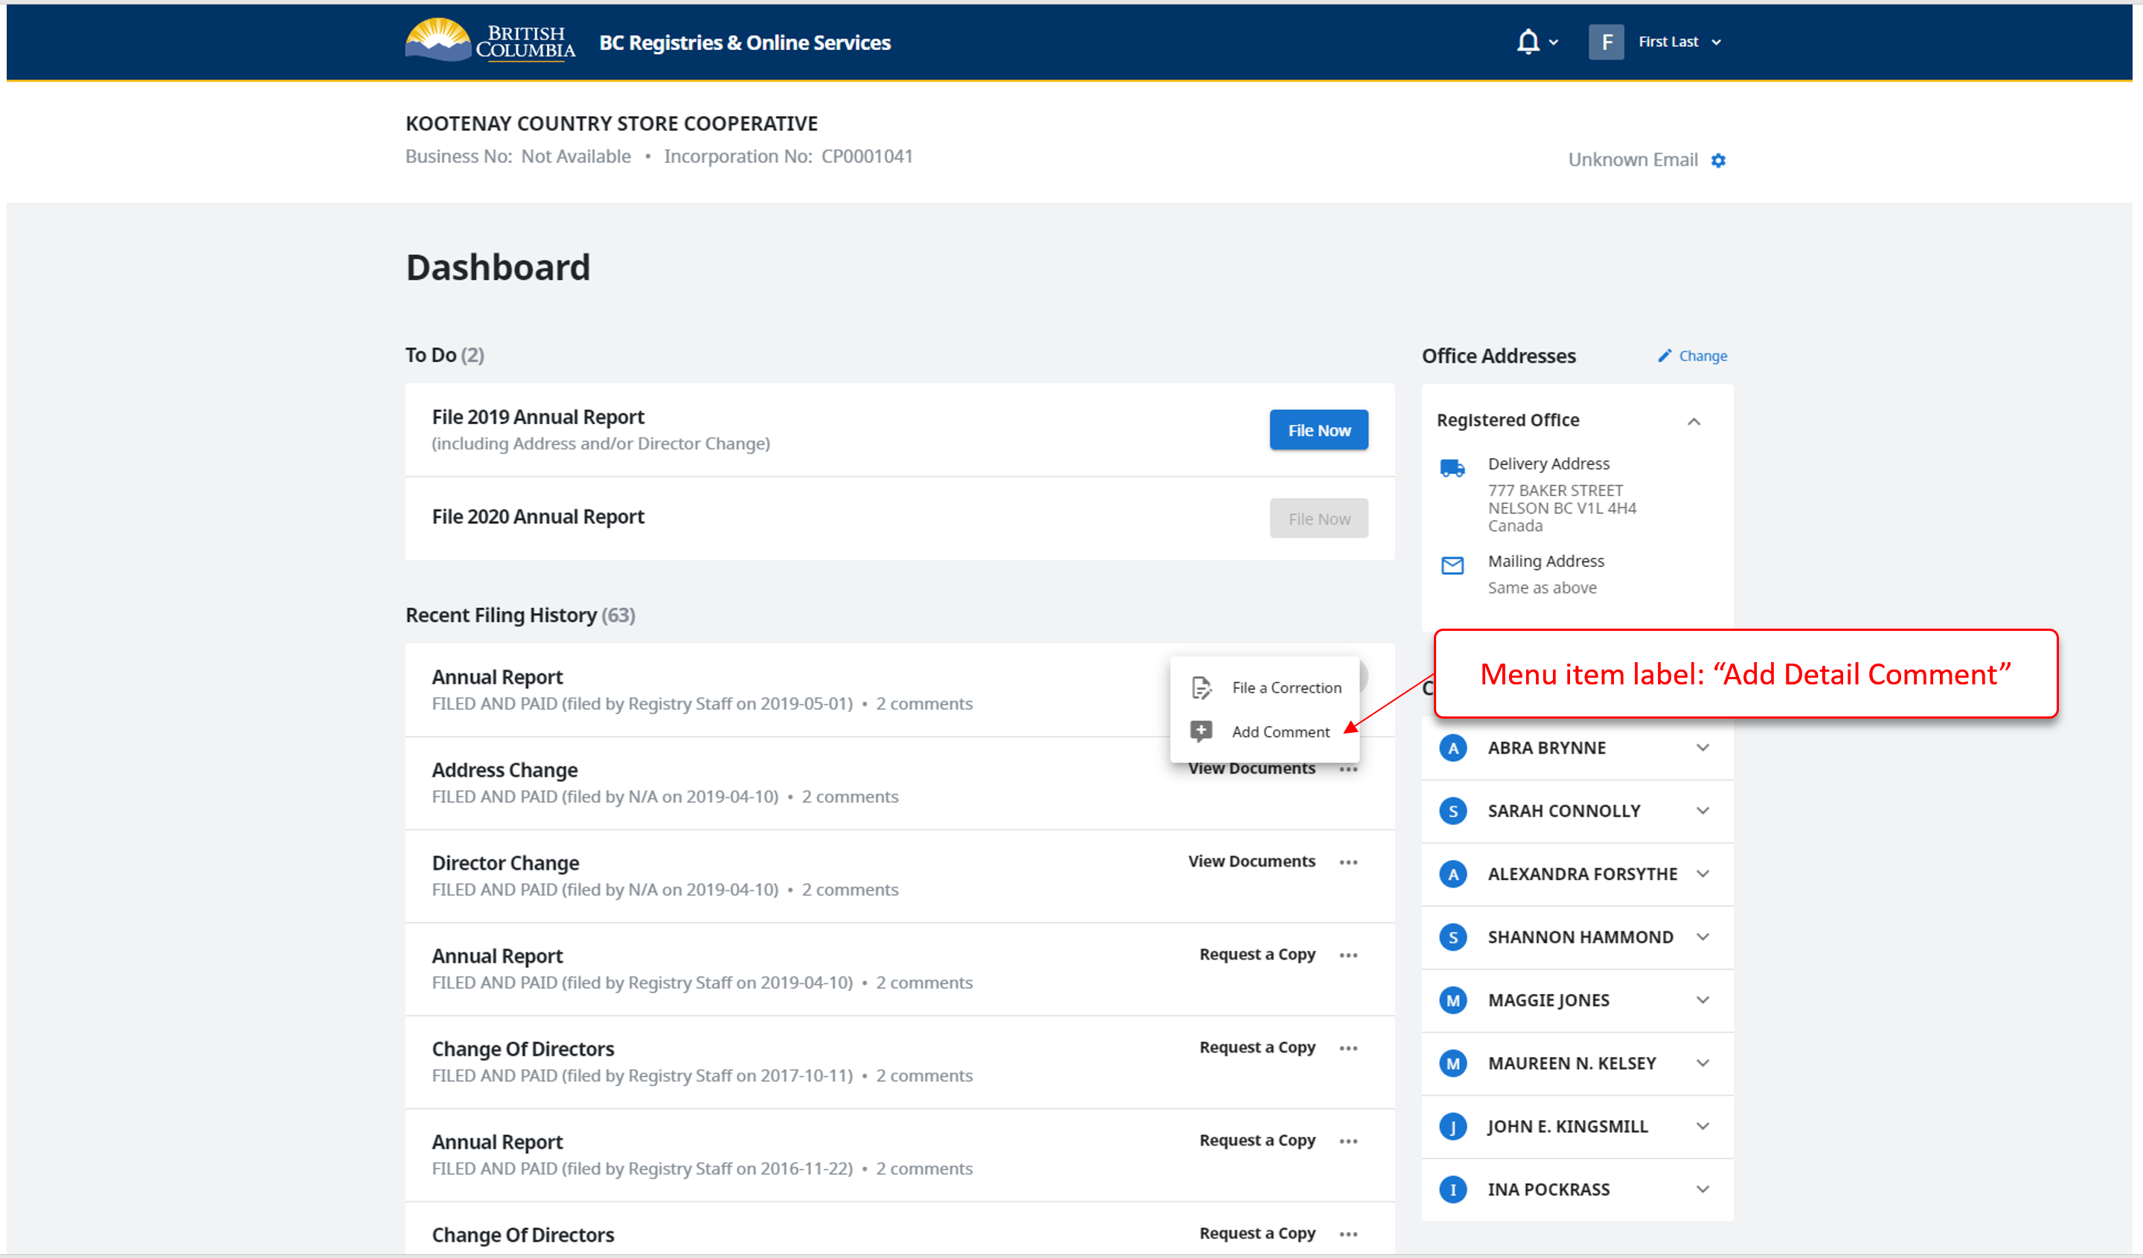
Task: Click the Unknown Email text
Action: (x=1632, y=160)
